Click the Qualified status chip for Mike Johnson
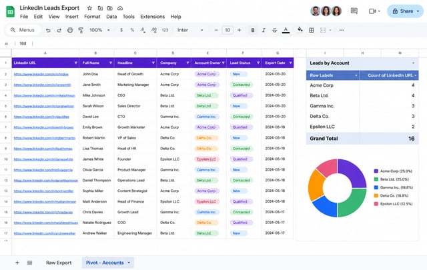Image resolution: width=427 pixels, height=270 pixels. pos(240,95)
